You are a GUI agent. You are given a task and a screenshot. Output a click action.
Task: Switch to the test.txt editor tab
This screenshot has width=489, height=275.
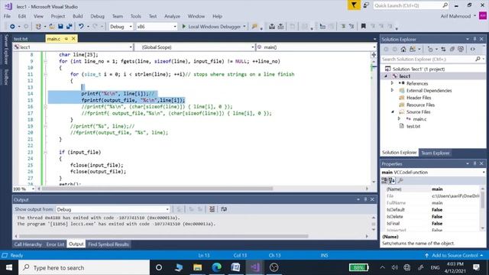click(21, 39)
